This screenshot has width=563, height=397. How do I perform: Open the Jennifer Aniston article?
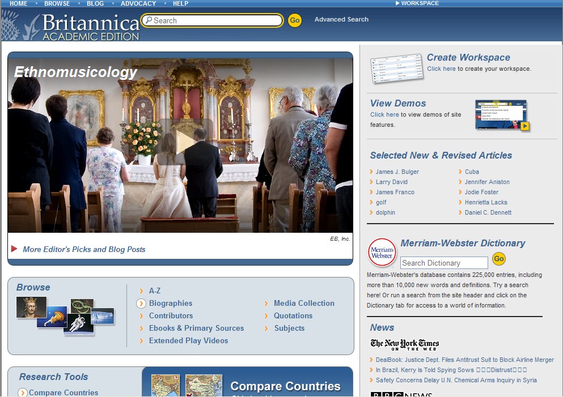click(x=487, y=182)
